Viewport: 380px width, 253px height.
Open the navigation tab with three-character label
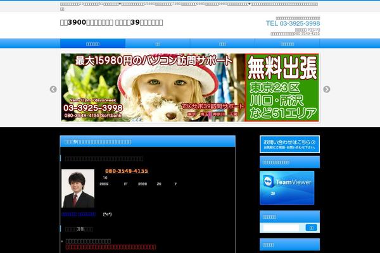222,44
